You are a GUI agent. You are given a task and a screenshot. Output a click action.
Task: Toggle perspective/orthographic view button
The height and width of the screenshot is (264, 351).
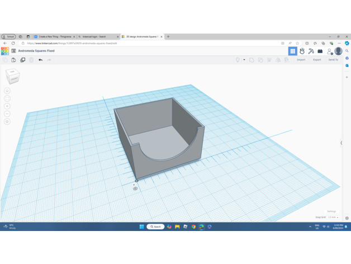click(x=7, y=121)
